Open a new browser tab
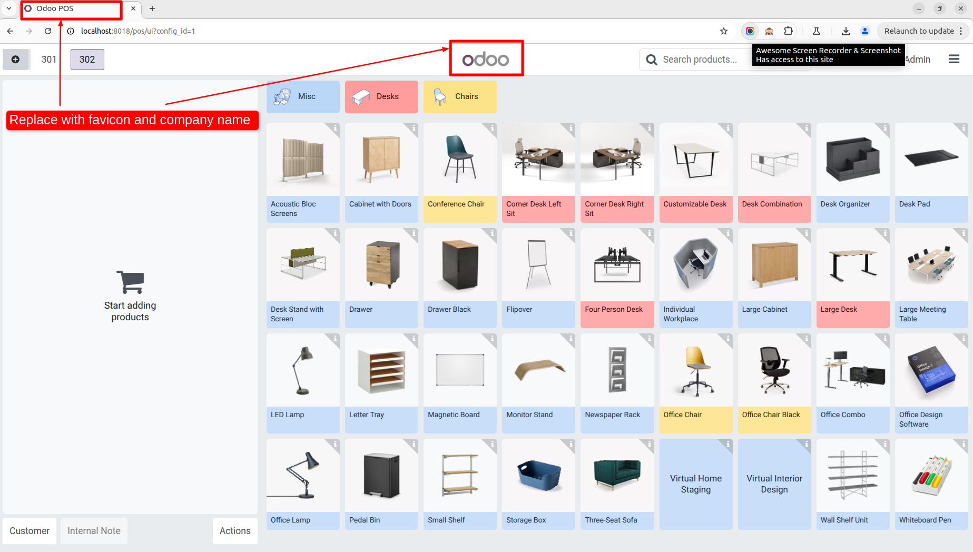Screen dimensions: 973x552 pyautogui.click(x=152, y=8)
